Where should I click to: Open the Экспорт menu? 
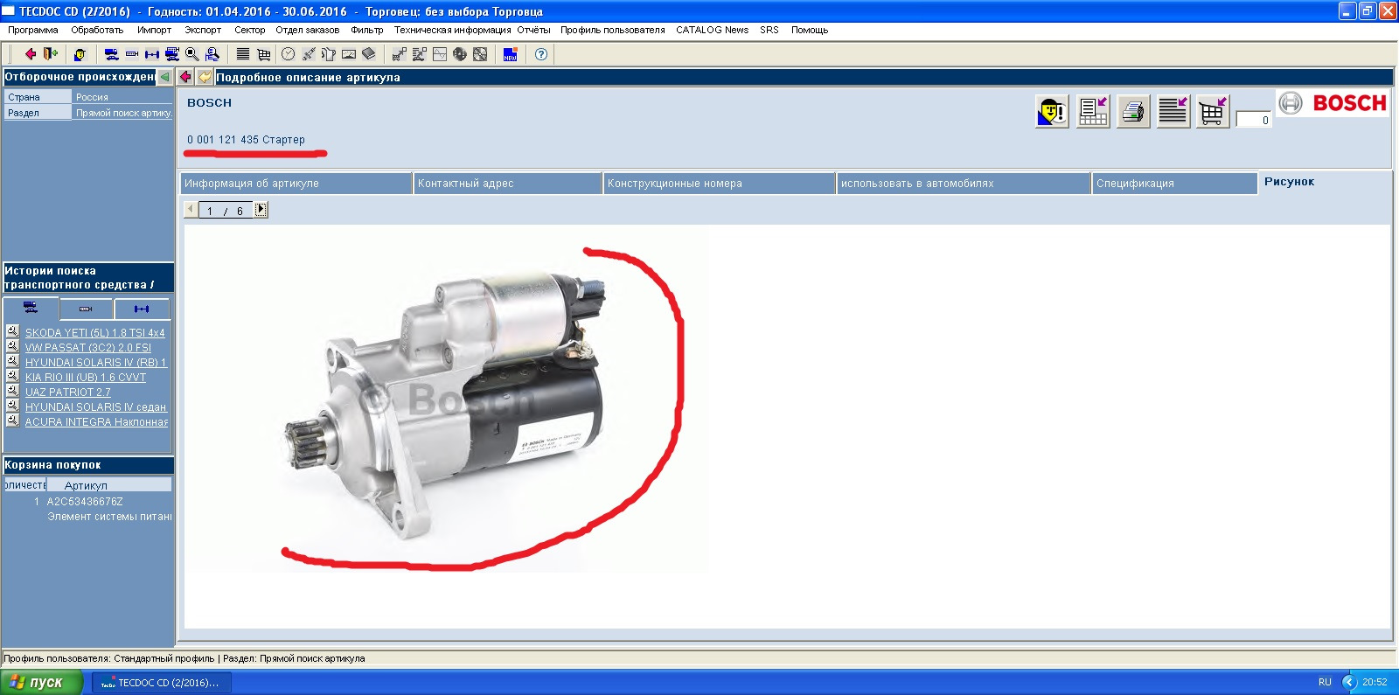203,30
